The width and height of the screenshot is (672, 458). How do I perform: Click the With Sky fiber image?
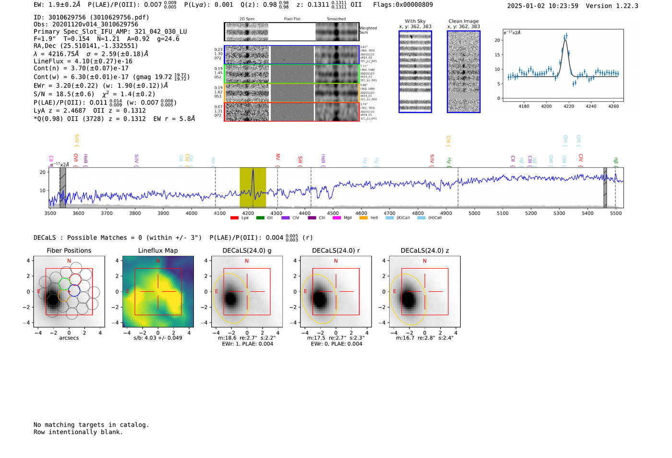pos(415,72)
